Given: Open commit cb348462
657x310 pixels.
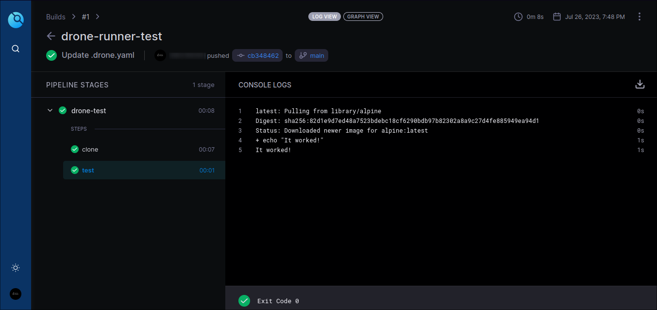Looking at the screenshot, I should [x=257, y=55].
